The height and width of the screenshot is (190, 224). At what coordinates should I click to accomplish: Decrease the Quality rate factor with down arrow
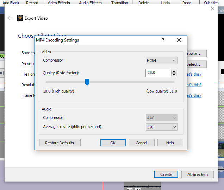pos(174,75)
